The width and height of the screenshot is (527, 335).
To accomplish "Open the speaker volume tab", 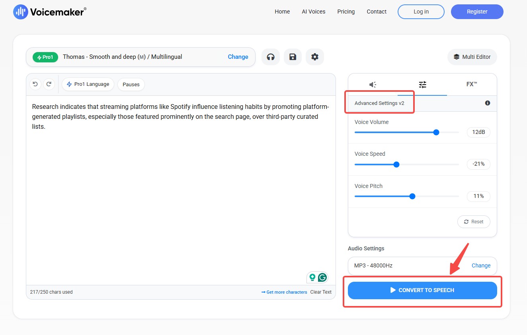I will tap(373, 84).
